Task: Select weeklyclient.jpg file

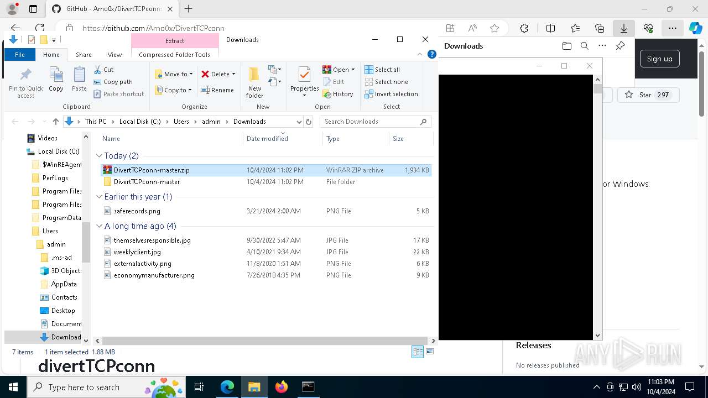Action: [266, 252]
